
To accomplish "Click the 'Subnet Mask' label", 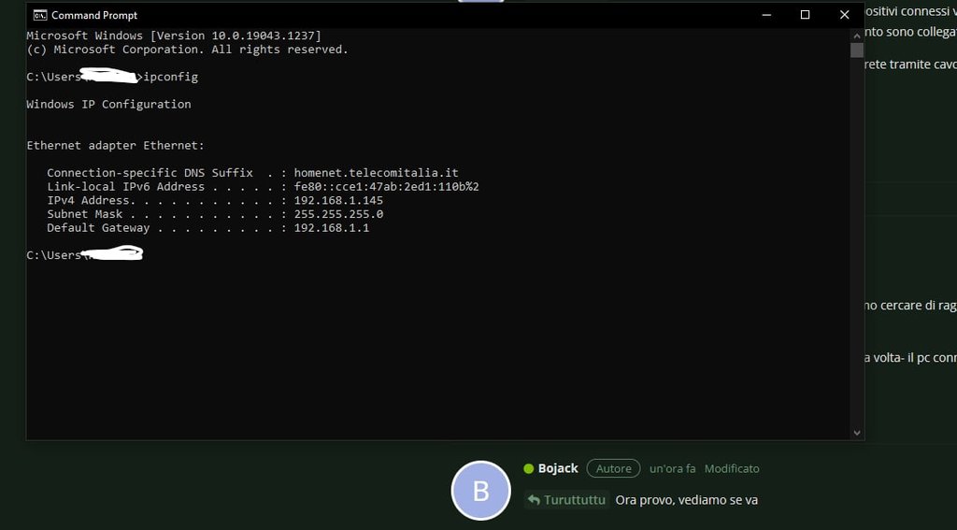I will click(x=85, y=214).
